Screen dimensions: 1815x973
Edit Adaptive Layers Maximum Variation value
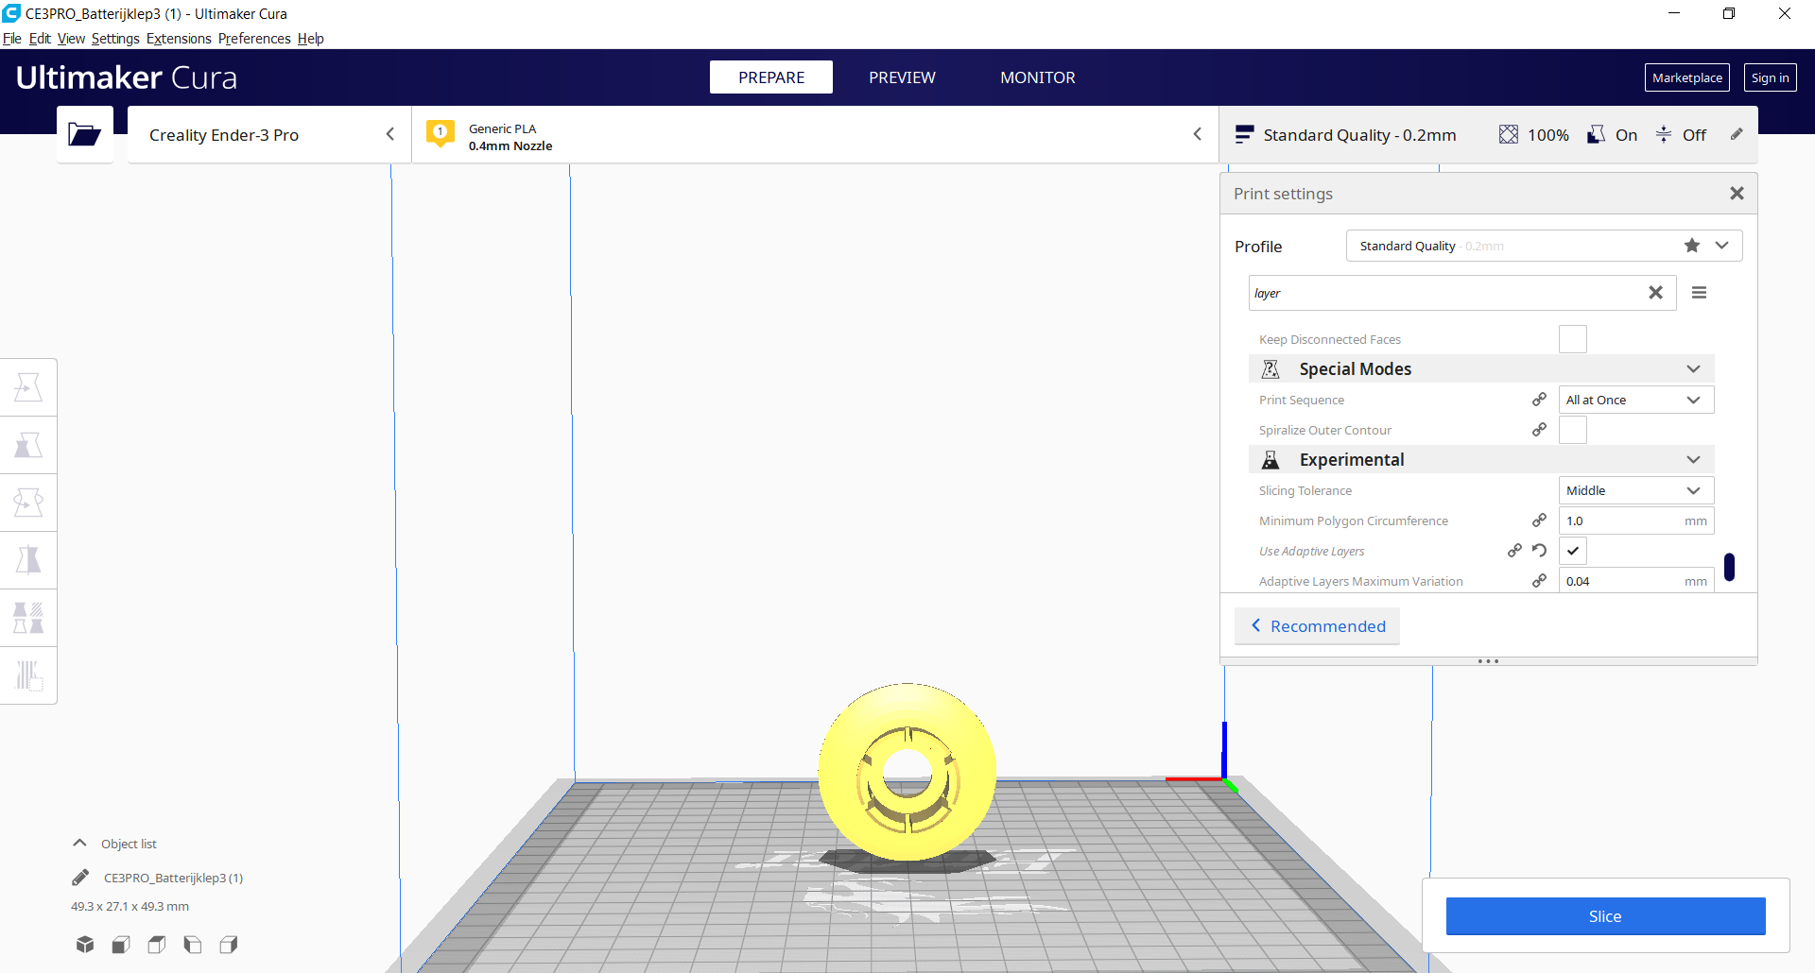coord(1635,581)
